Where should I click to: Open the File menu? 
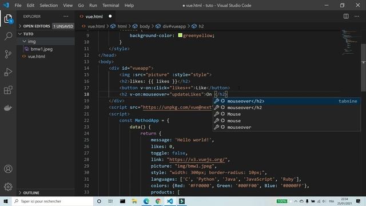tap(18, 5)
